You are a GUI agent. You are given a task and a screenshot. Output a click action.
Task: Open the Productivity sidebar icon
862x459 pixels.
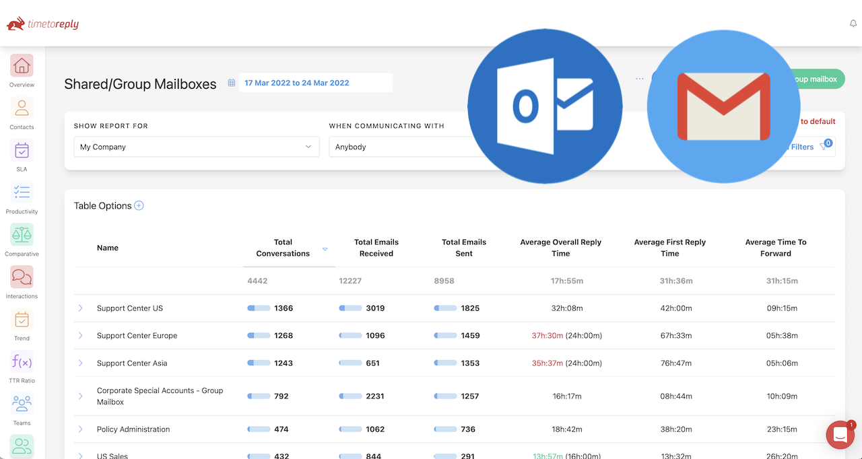coord(22,192)
